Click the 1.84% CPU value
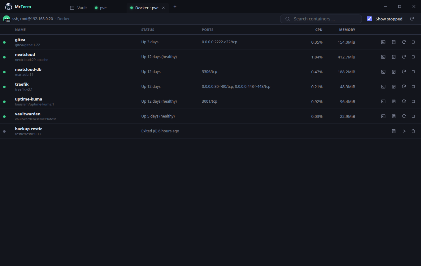Screen dimensions: 421x266 click(317, 57)
